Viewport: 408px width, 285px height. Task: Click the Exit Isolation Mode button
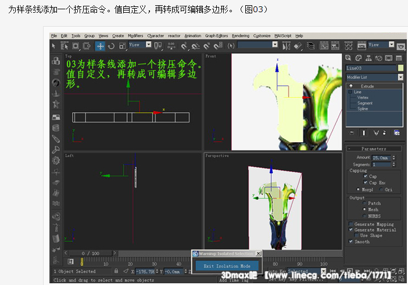tap(227, 266)
